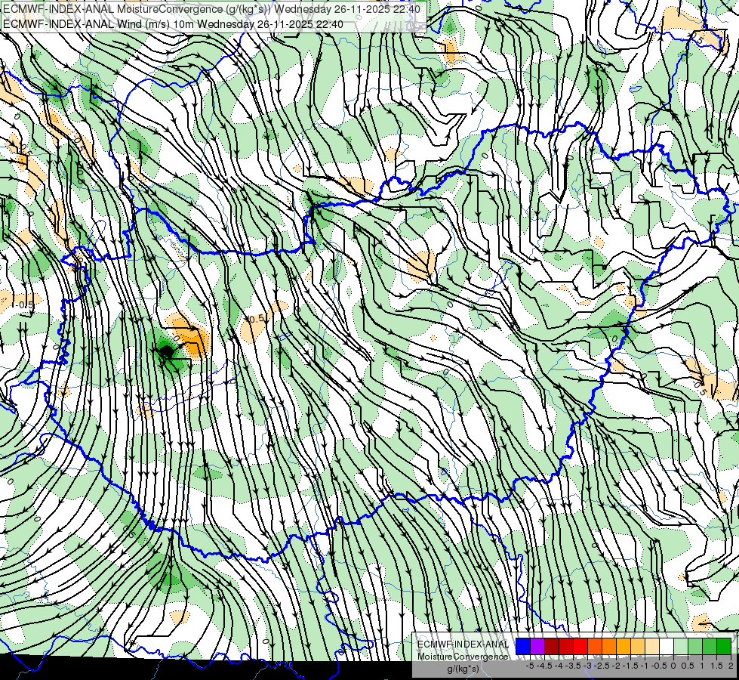Click the -1.5 value on the legend scale
739x680 pixels.
click(630, 666)
